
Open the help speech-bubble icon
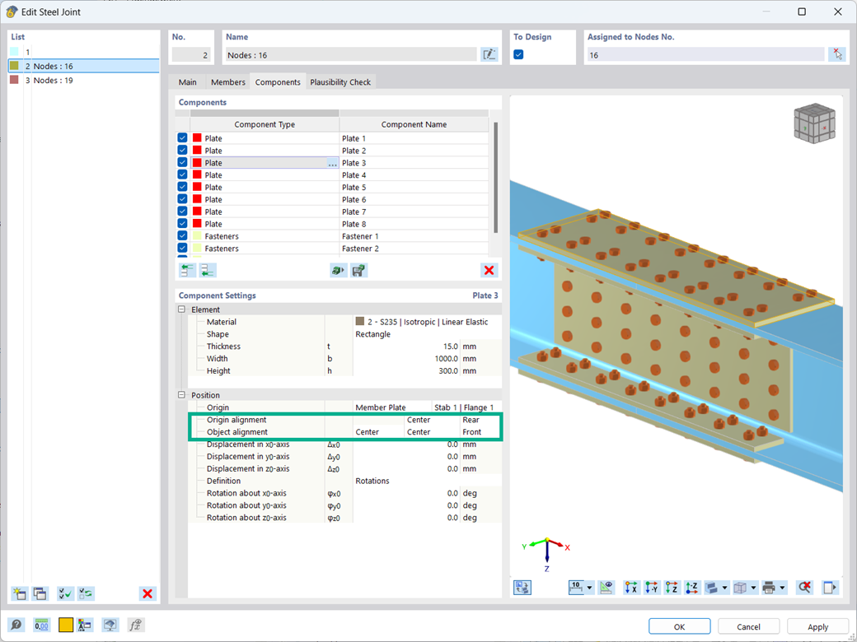pos(16,625)
